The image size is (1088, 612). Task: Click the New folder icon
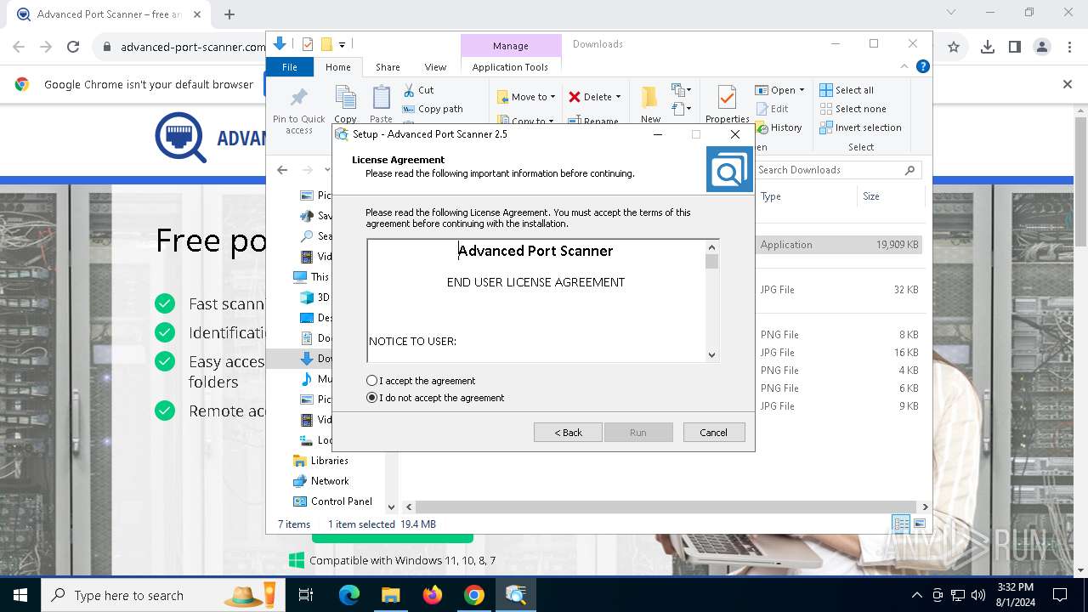[650, 98]
